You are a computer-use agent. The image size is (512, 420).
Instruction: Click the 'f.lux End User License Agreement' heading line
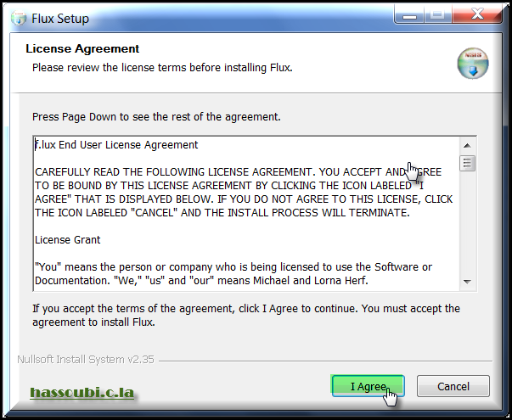[x=116, y=145]
